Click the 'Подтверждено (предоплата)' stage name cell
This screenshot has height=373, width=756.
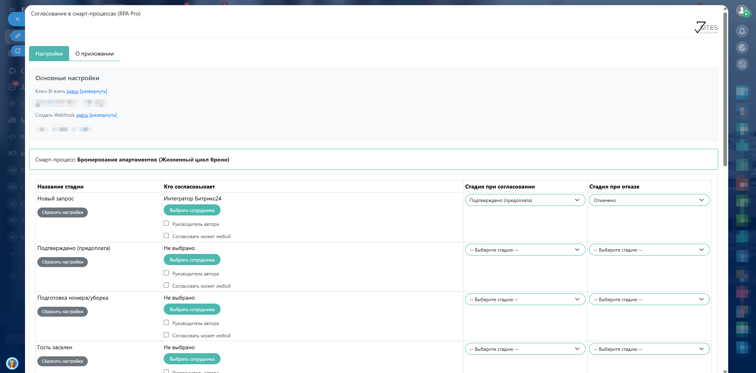pos(74,248)
